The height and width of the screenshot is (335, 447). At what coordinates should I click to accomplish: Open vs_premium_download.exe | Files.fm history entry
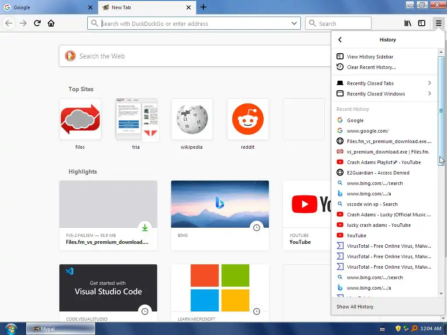point(384,152)
